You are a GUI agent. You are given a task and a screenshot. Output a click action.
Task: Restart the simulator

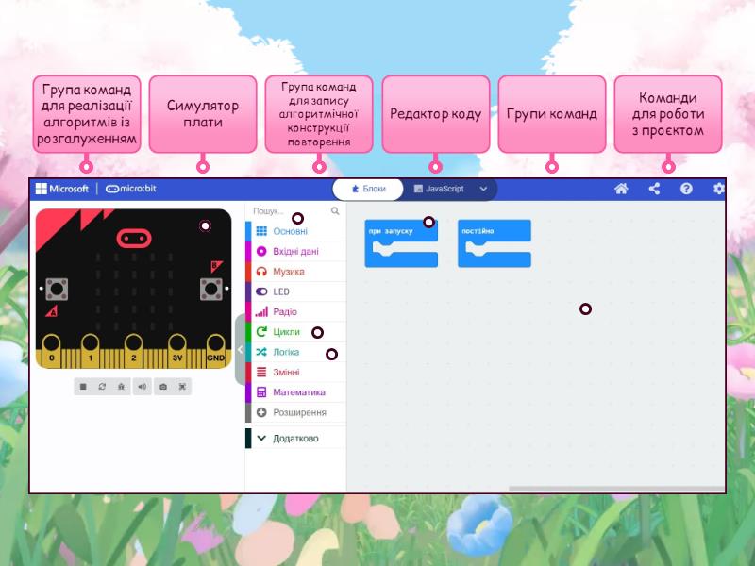(x=102, y=385)
